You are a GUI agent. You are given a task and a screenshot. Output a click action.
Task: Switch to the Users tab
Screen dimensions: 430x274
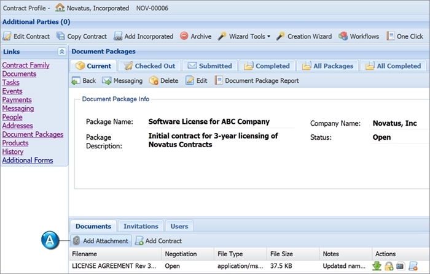[179, 226]
